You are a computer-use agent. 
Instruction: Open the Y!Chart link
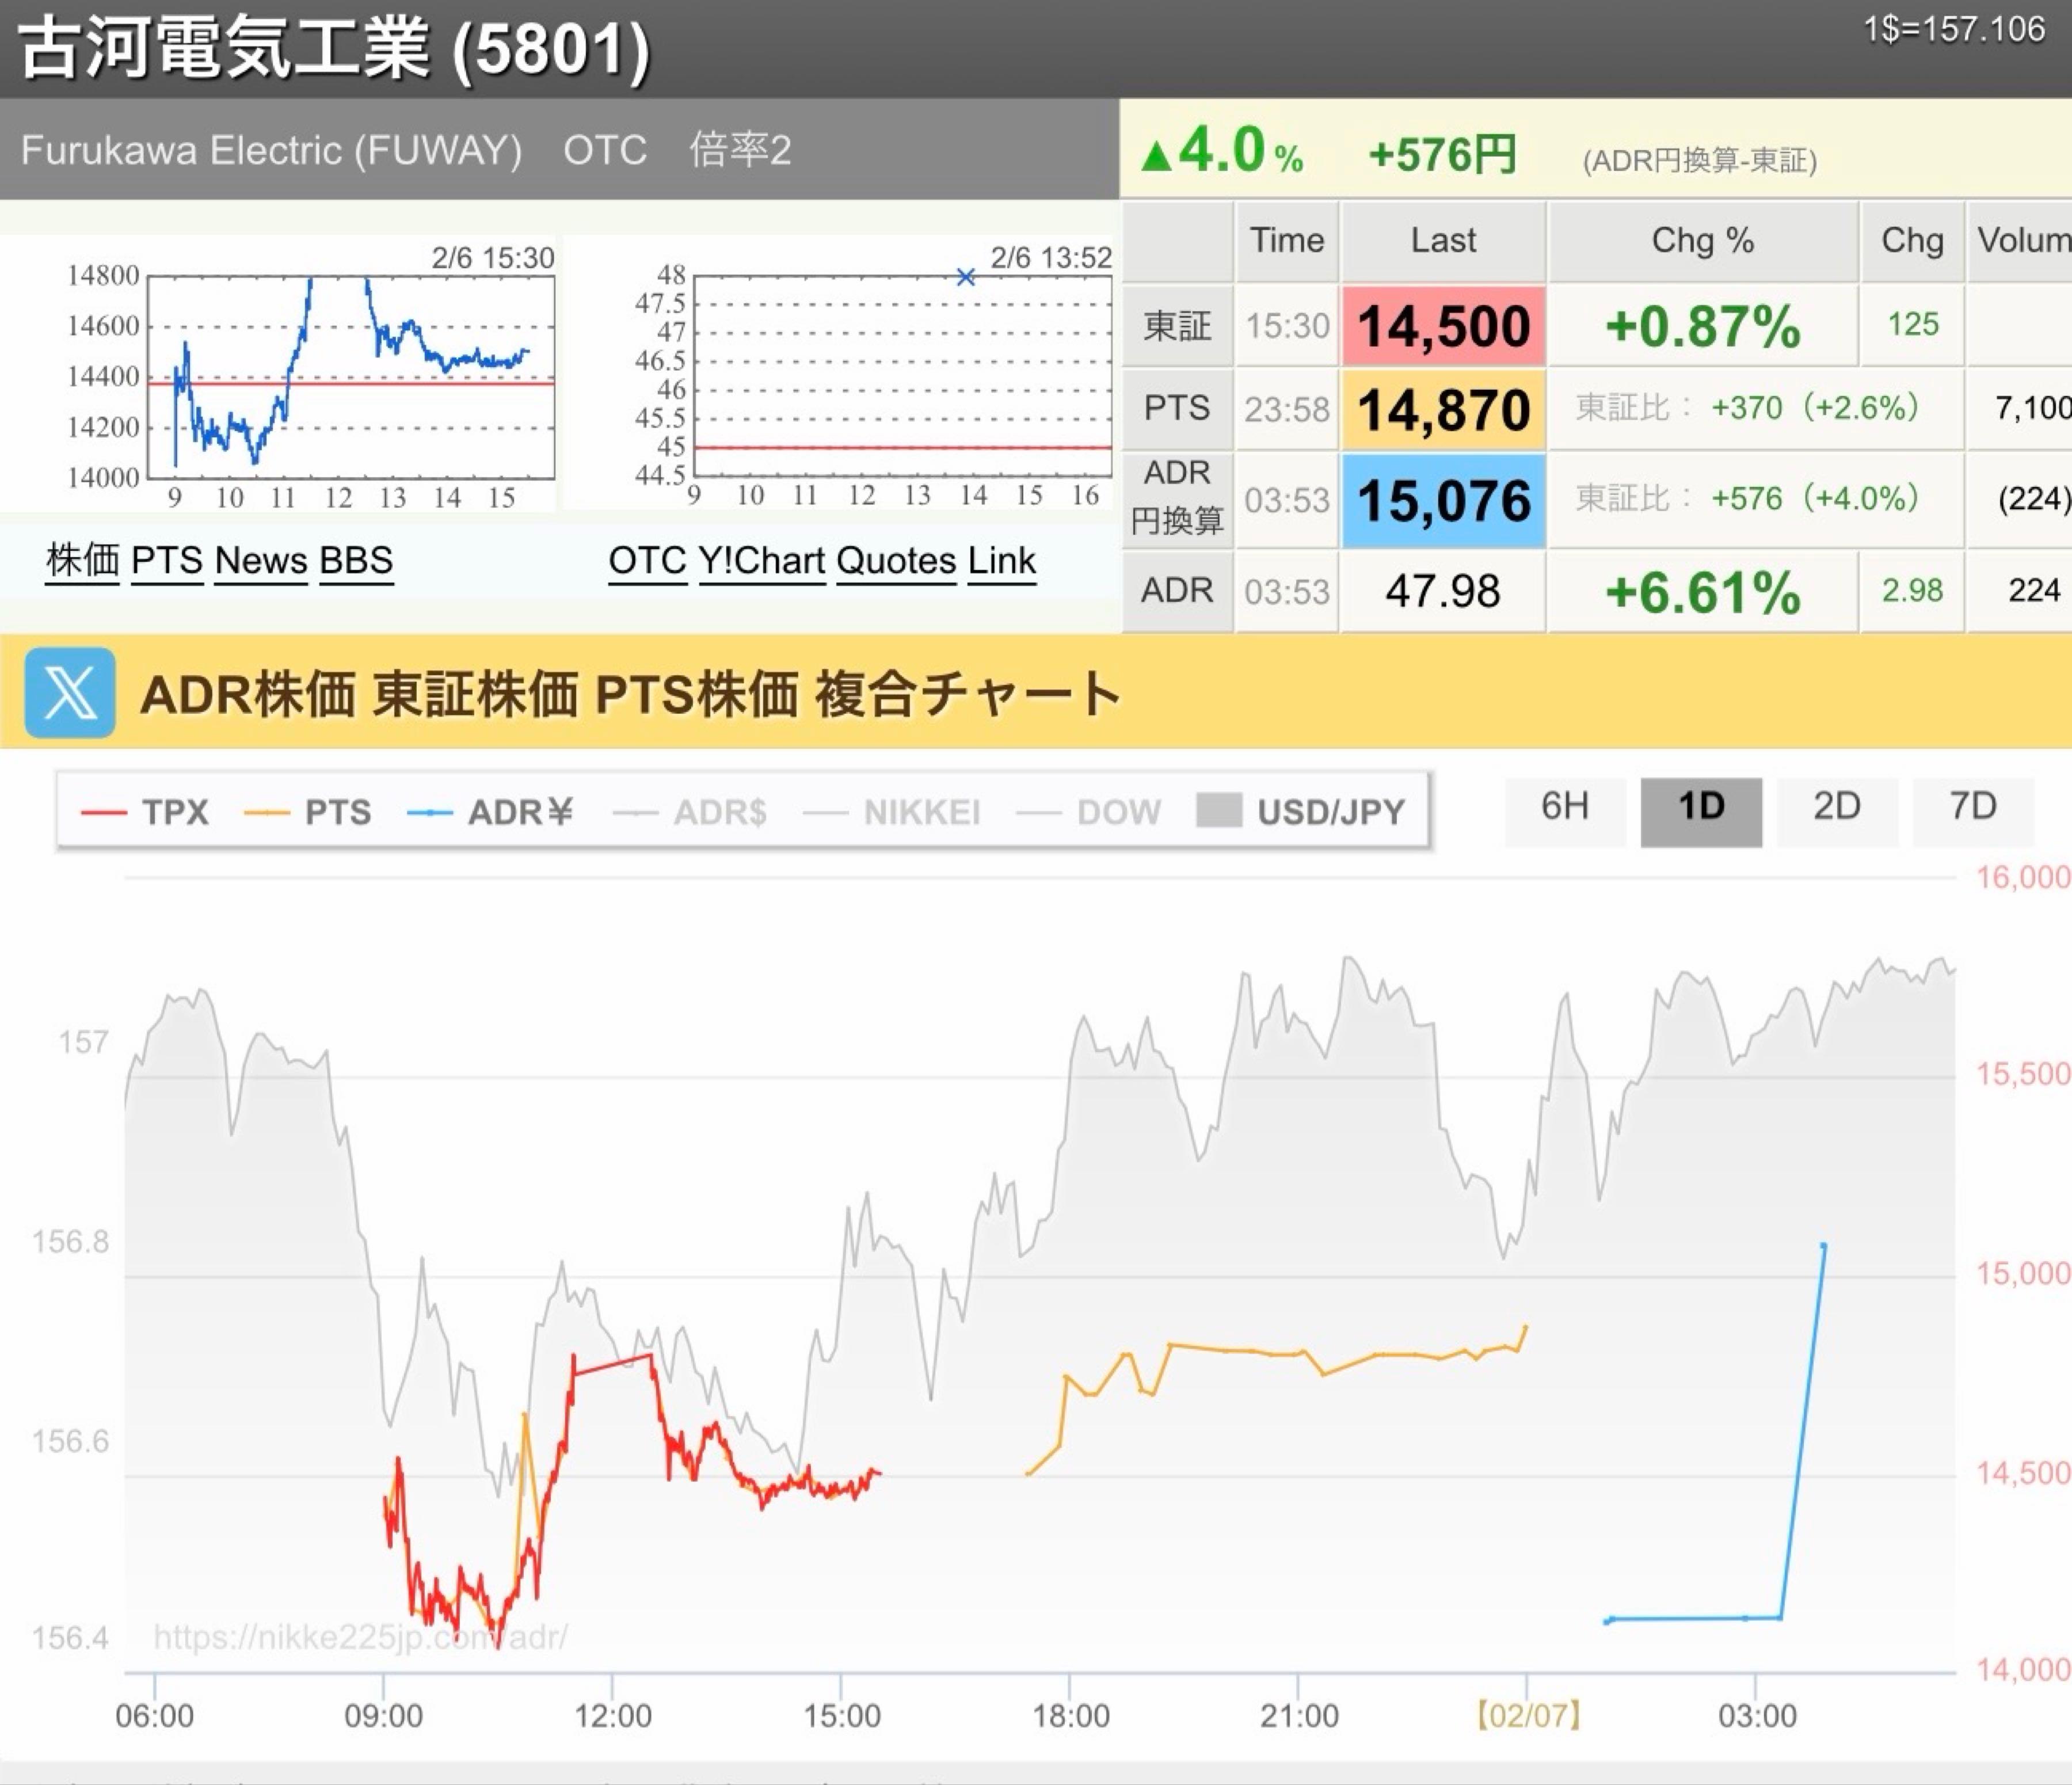762,561
